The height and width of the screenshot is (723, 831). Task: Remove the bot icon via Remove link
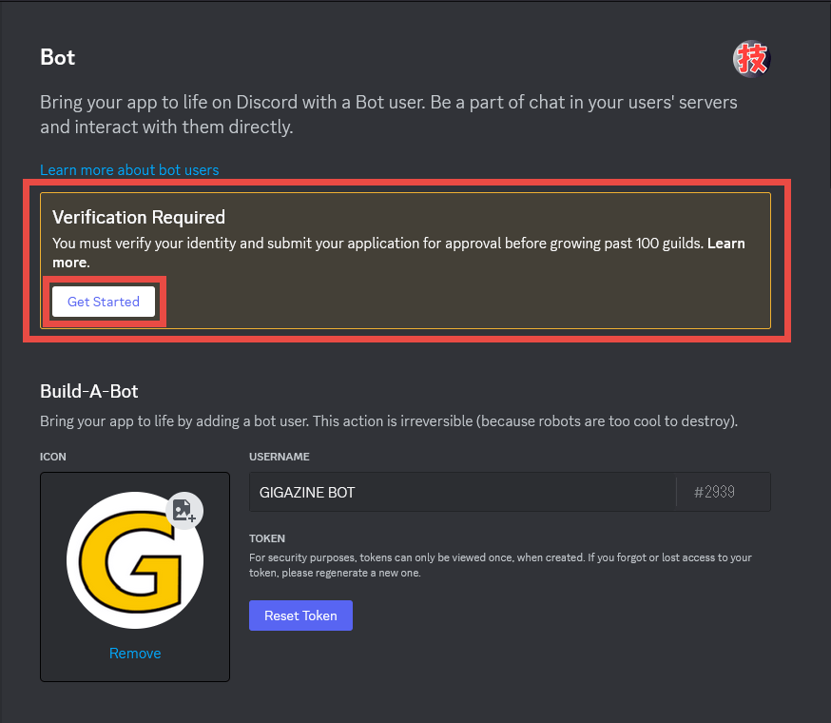[x=135, y=653]
